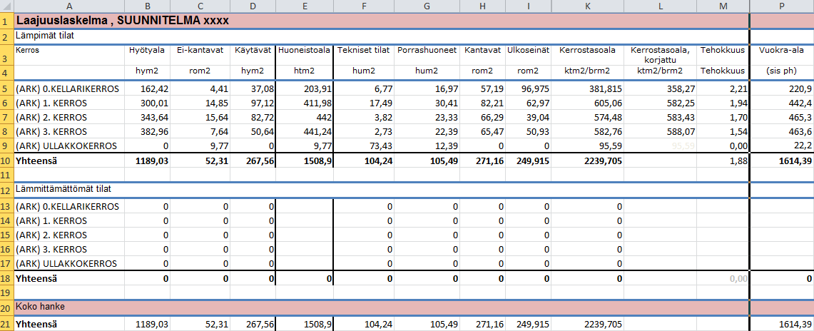Screen dimensions: 814x331
Task: Select column header K
Action: pyautogui.click(x=587, y=6)
